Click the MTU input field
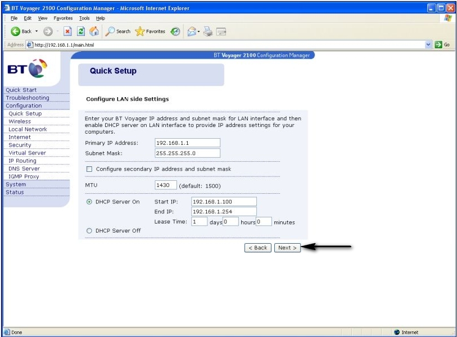Screen dimensions: 457x337 (166, 185)
